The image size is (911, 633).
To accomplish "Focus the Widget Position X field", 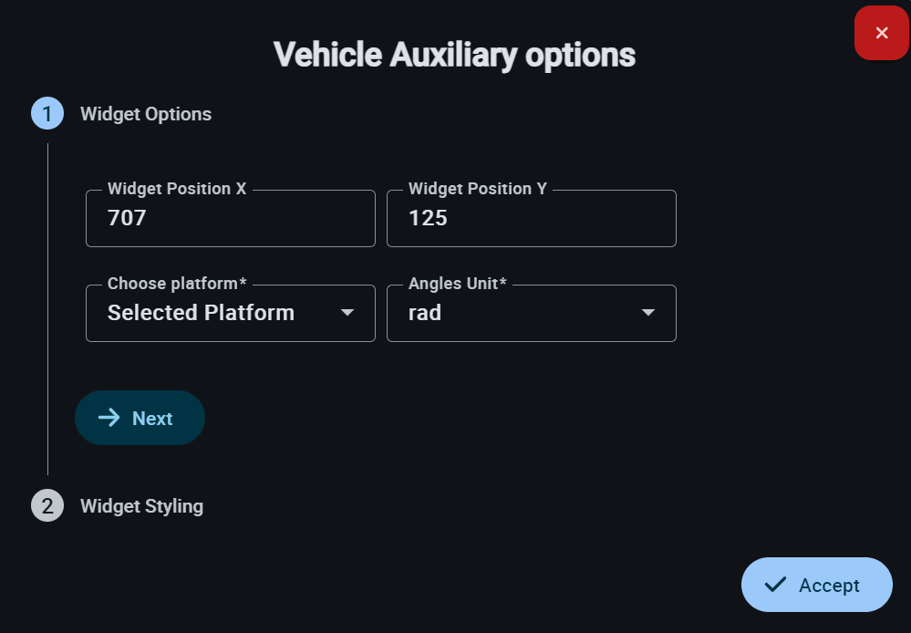I will tap(230, 219).
